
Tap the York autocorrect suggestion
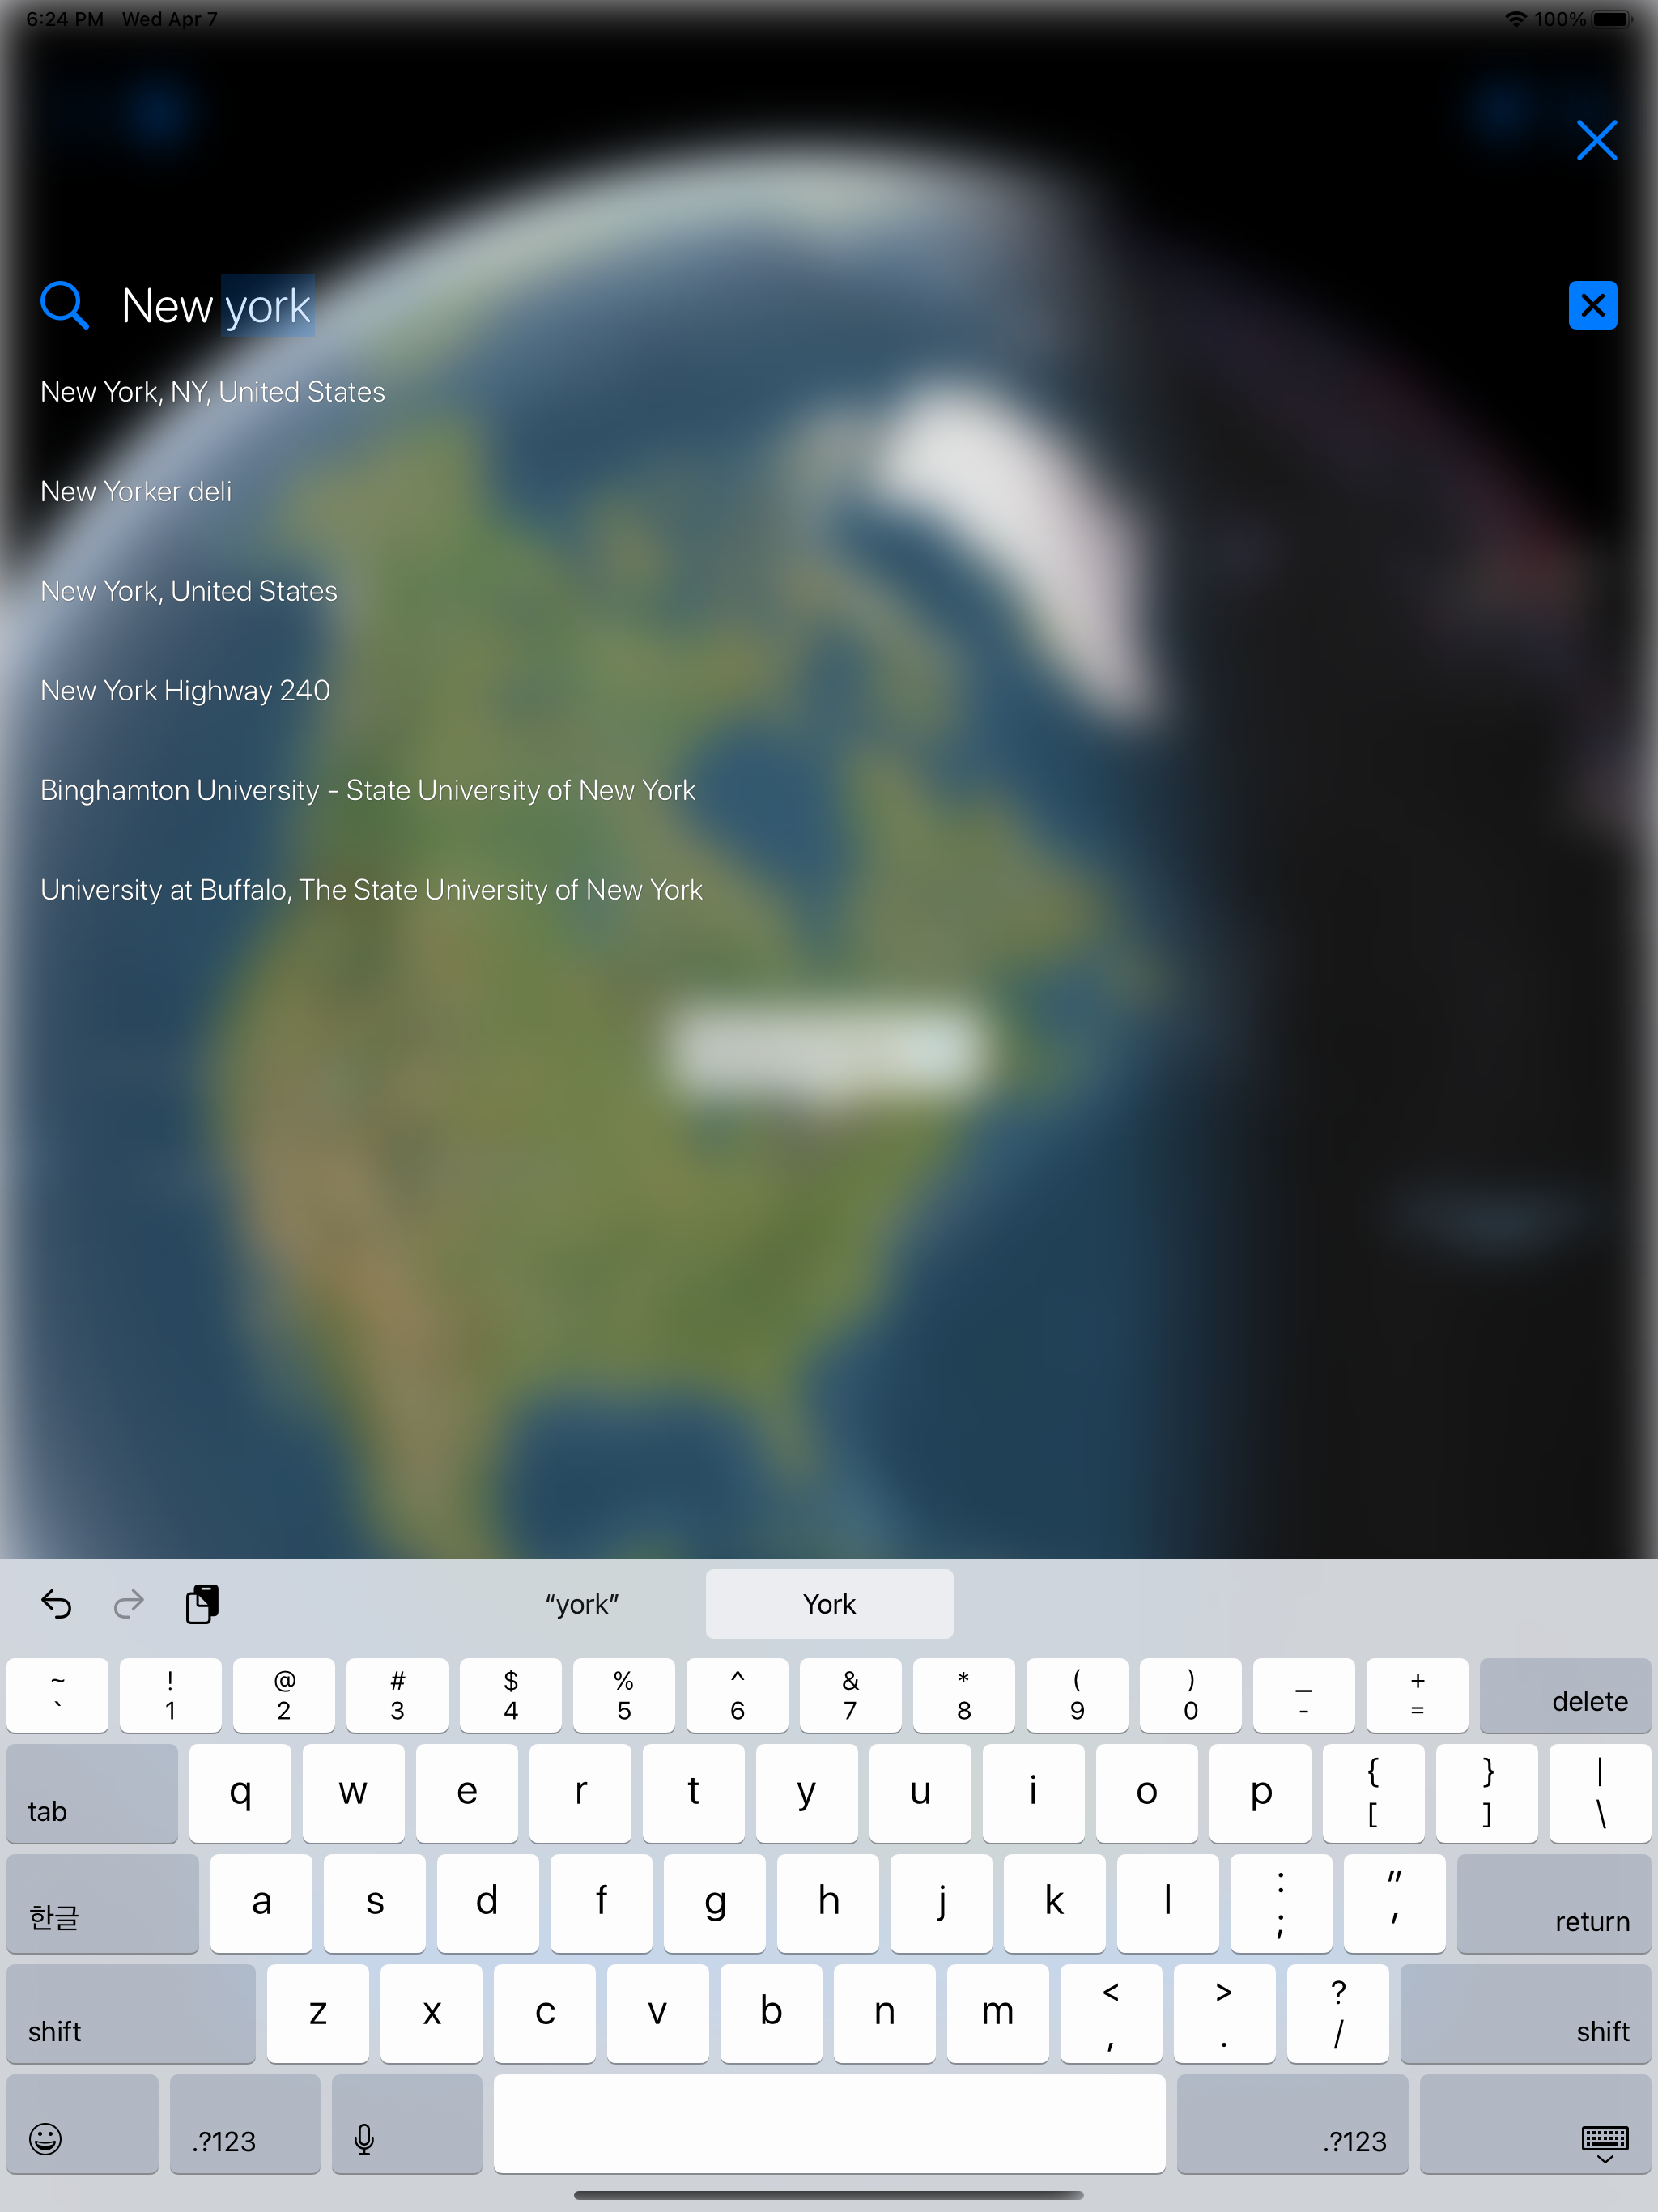(827, 1602)
